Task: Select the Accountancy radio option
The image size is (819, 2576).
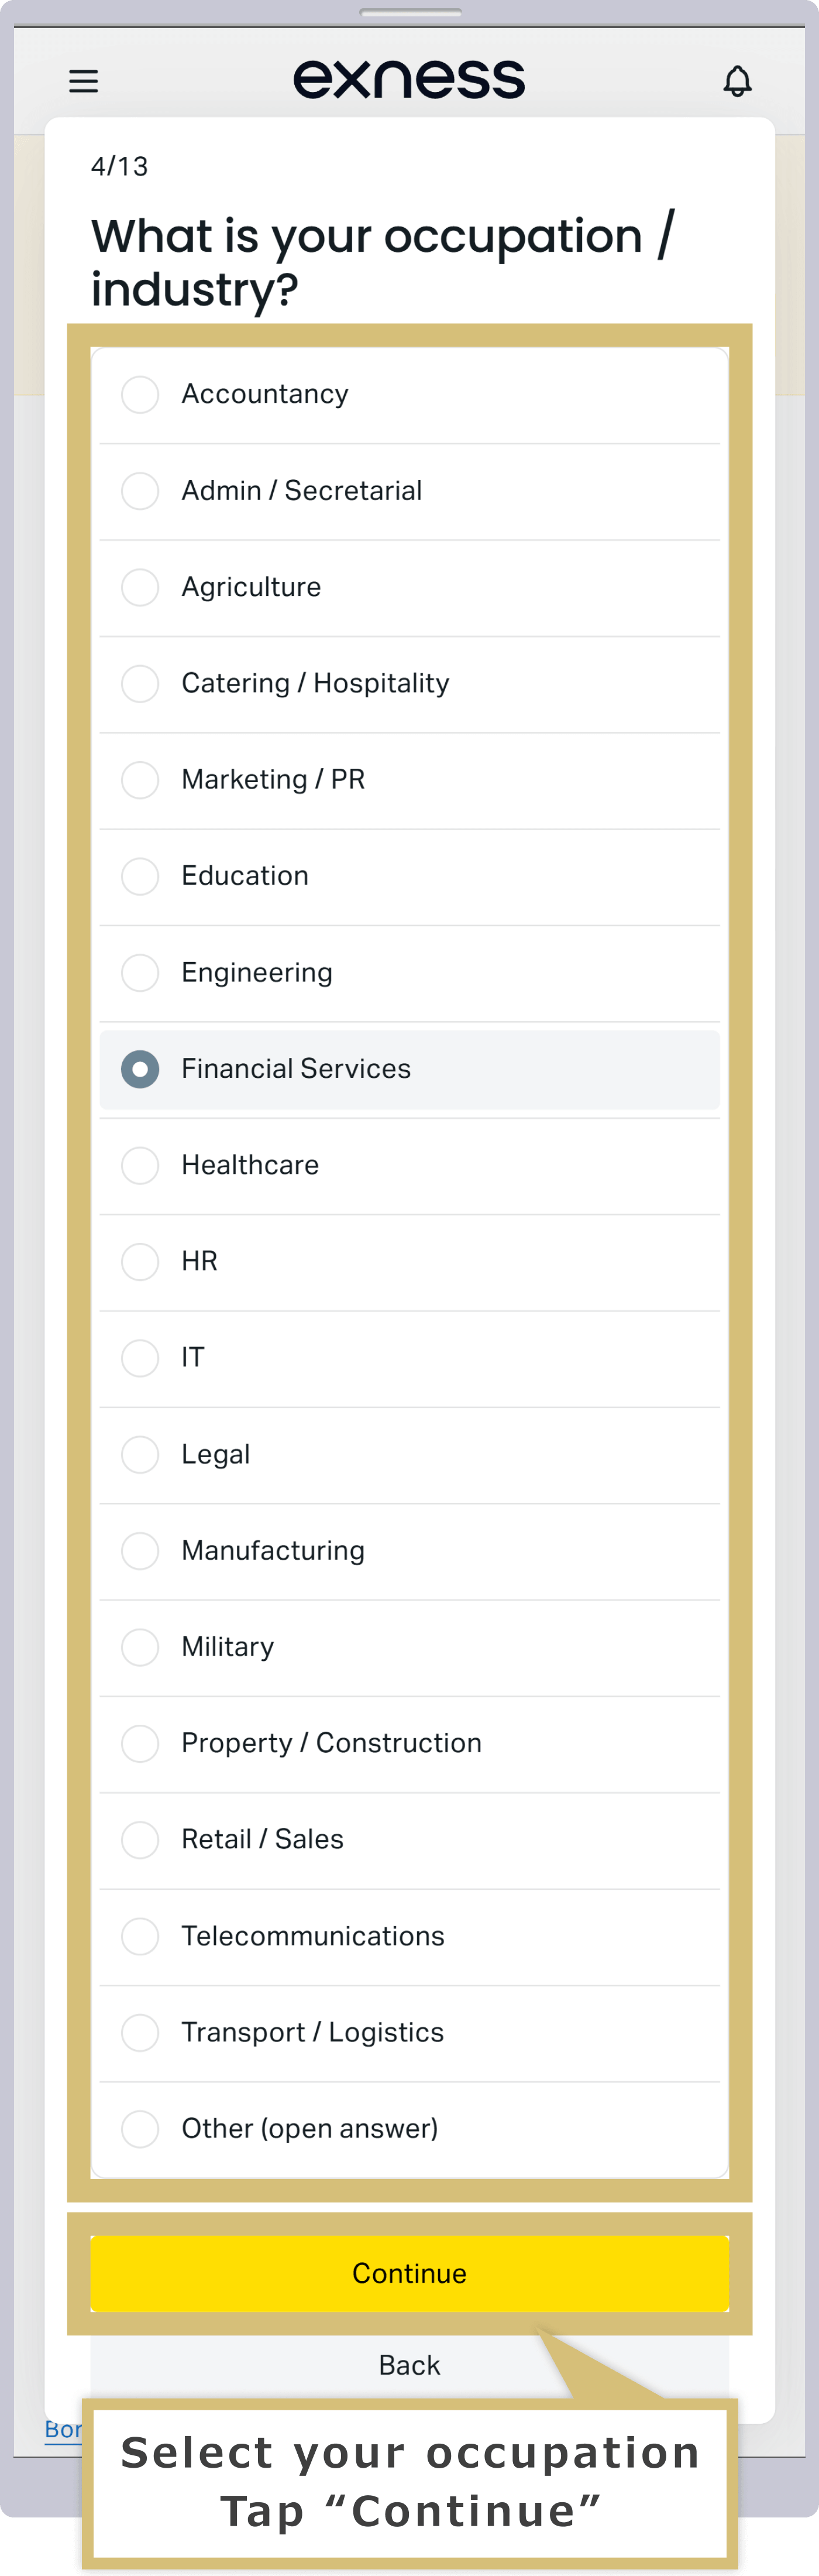Action: (409, 395)
